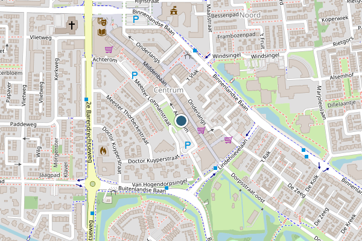The height and width of the screenshot is (241, 362).
Task: Click the parking icon near Meester Lohmanstraat
Action: pos(135,75)
